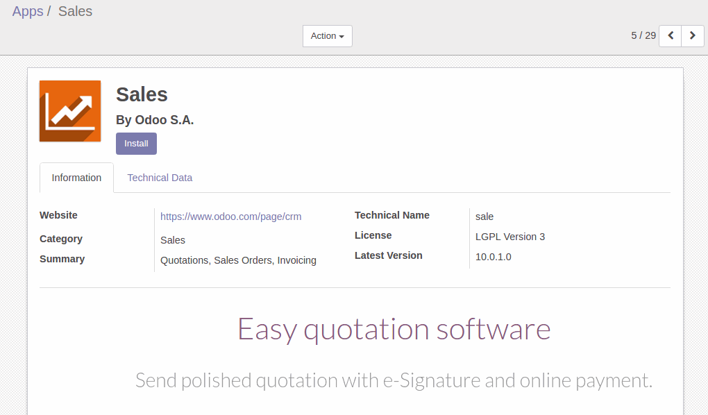708x415 pixels.
Task: Click the version number 10.0.1.0
Action: pyautogui.click(x=493, y=257)
